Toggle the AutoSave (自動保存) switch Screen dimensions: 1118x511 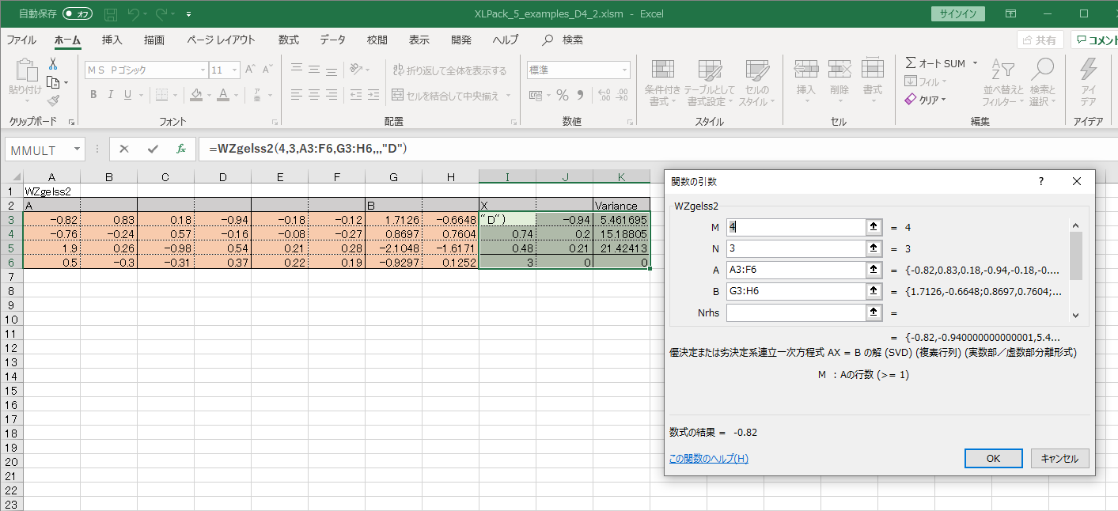click(x=78, y=13)
